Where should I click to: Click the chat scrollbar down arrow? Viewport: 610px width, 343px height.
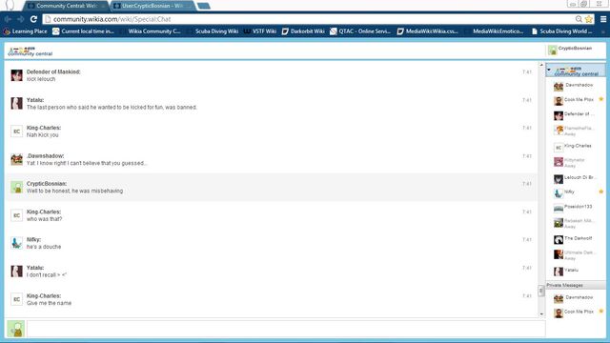coord(541,314)
